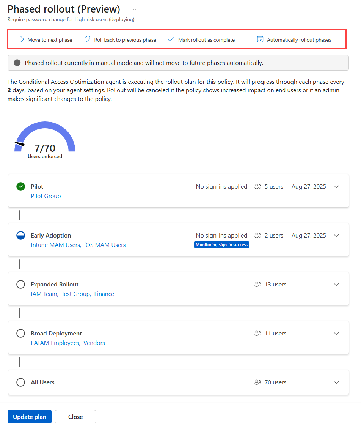Select the Broad Deployment phase circle
This screenshot has width=361, height=428.
tap(21, 333)
